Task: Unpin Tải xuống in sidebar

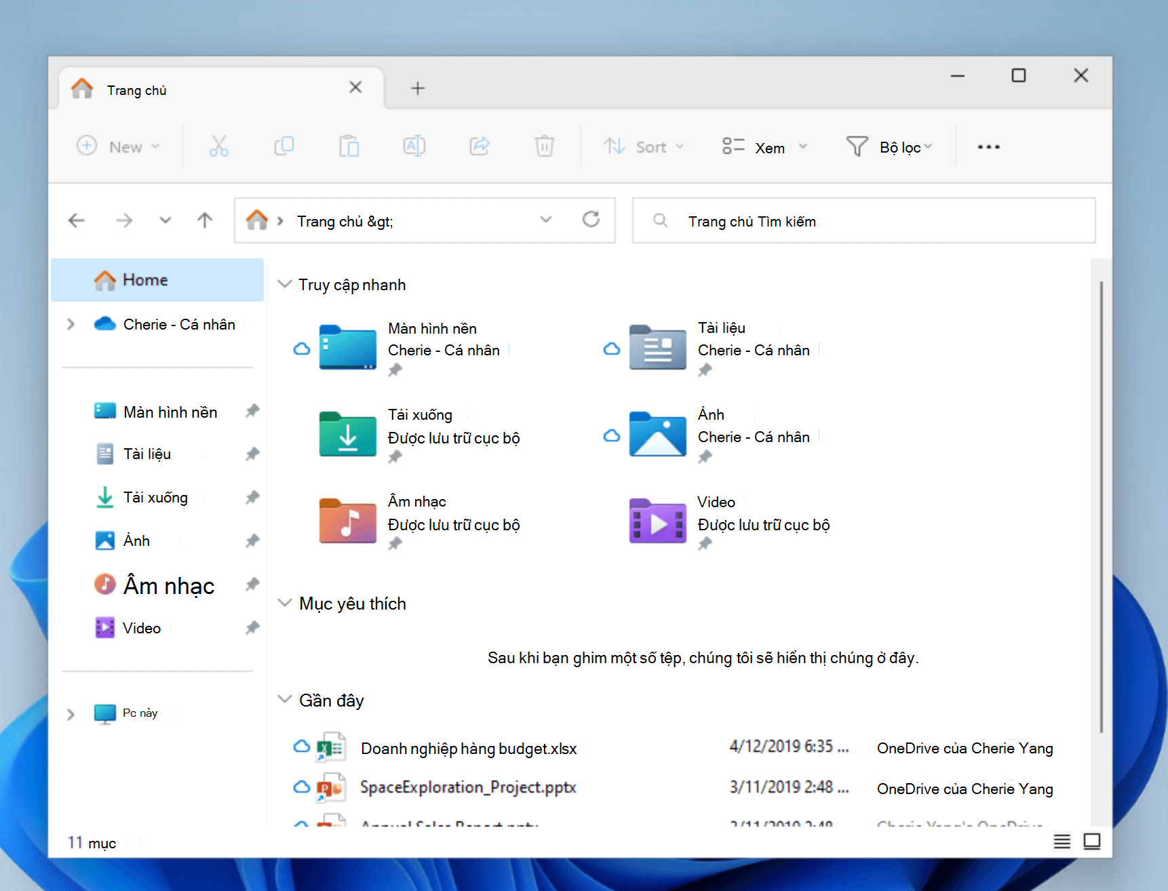Action: pos(252,498)
